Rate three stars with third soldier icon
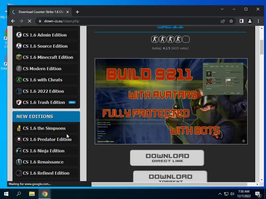 click(x=170, y=39)
